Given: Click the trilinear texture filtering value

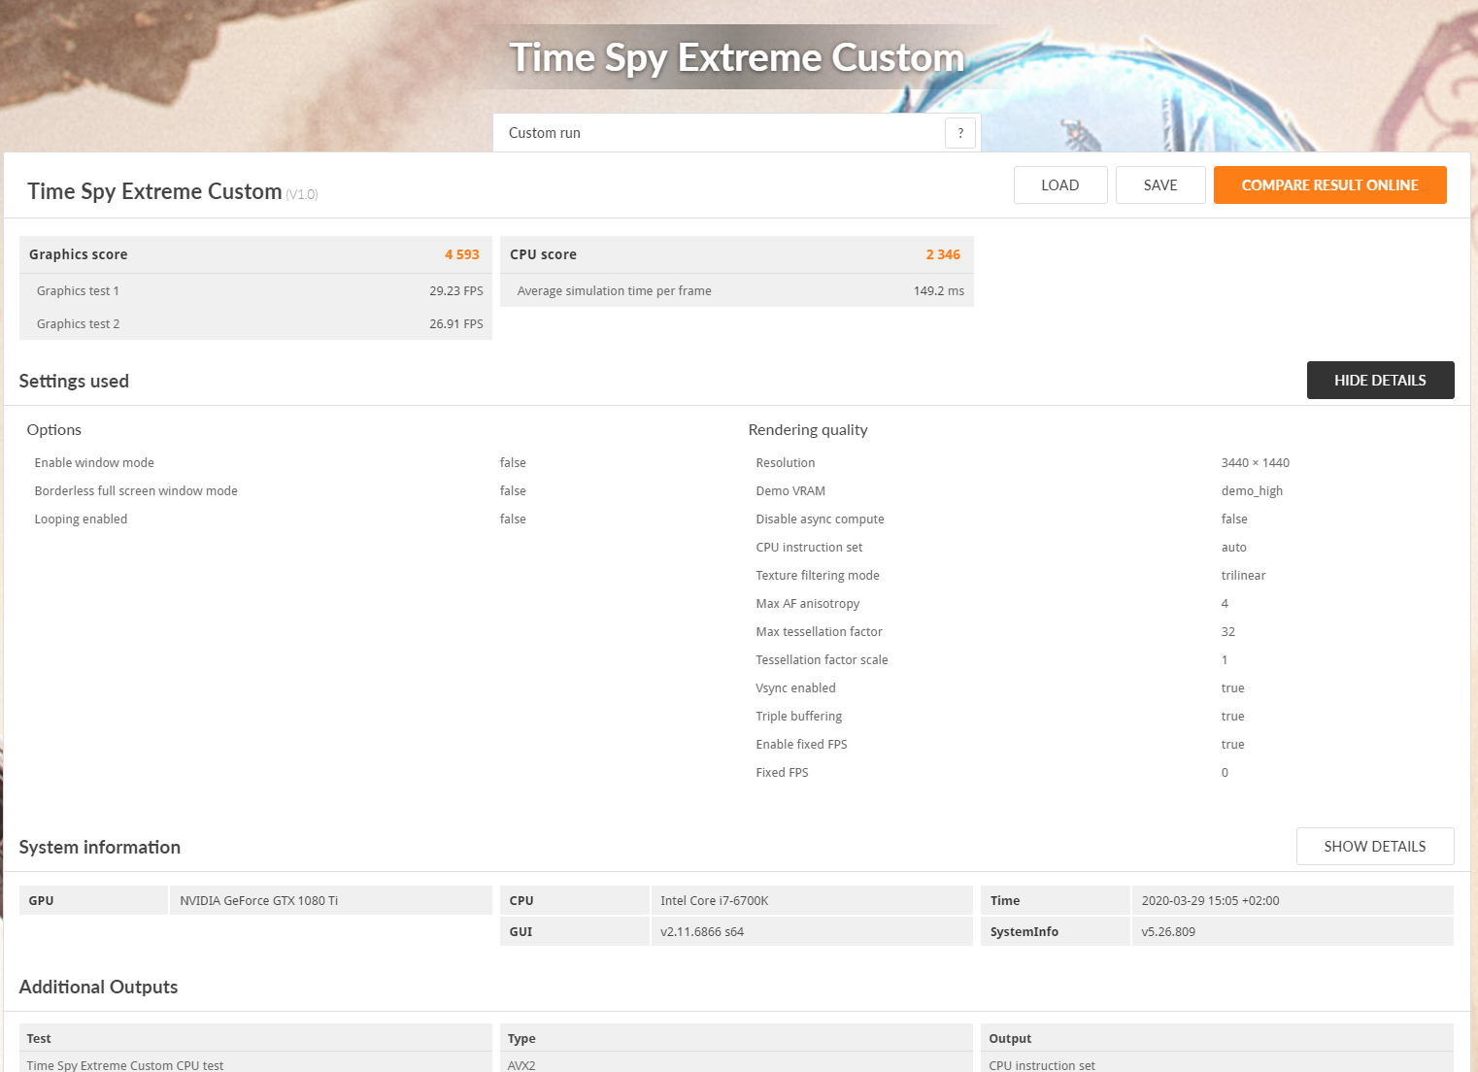Looking at the screenshot, I should coord(1243,576).
